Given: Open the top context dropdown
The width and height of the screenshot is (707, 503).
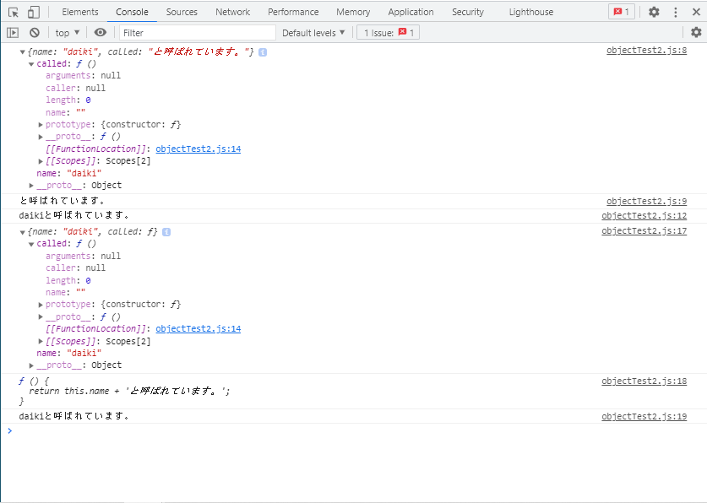Looking at the screenshot, I should coord(68,33).
